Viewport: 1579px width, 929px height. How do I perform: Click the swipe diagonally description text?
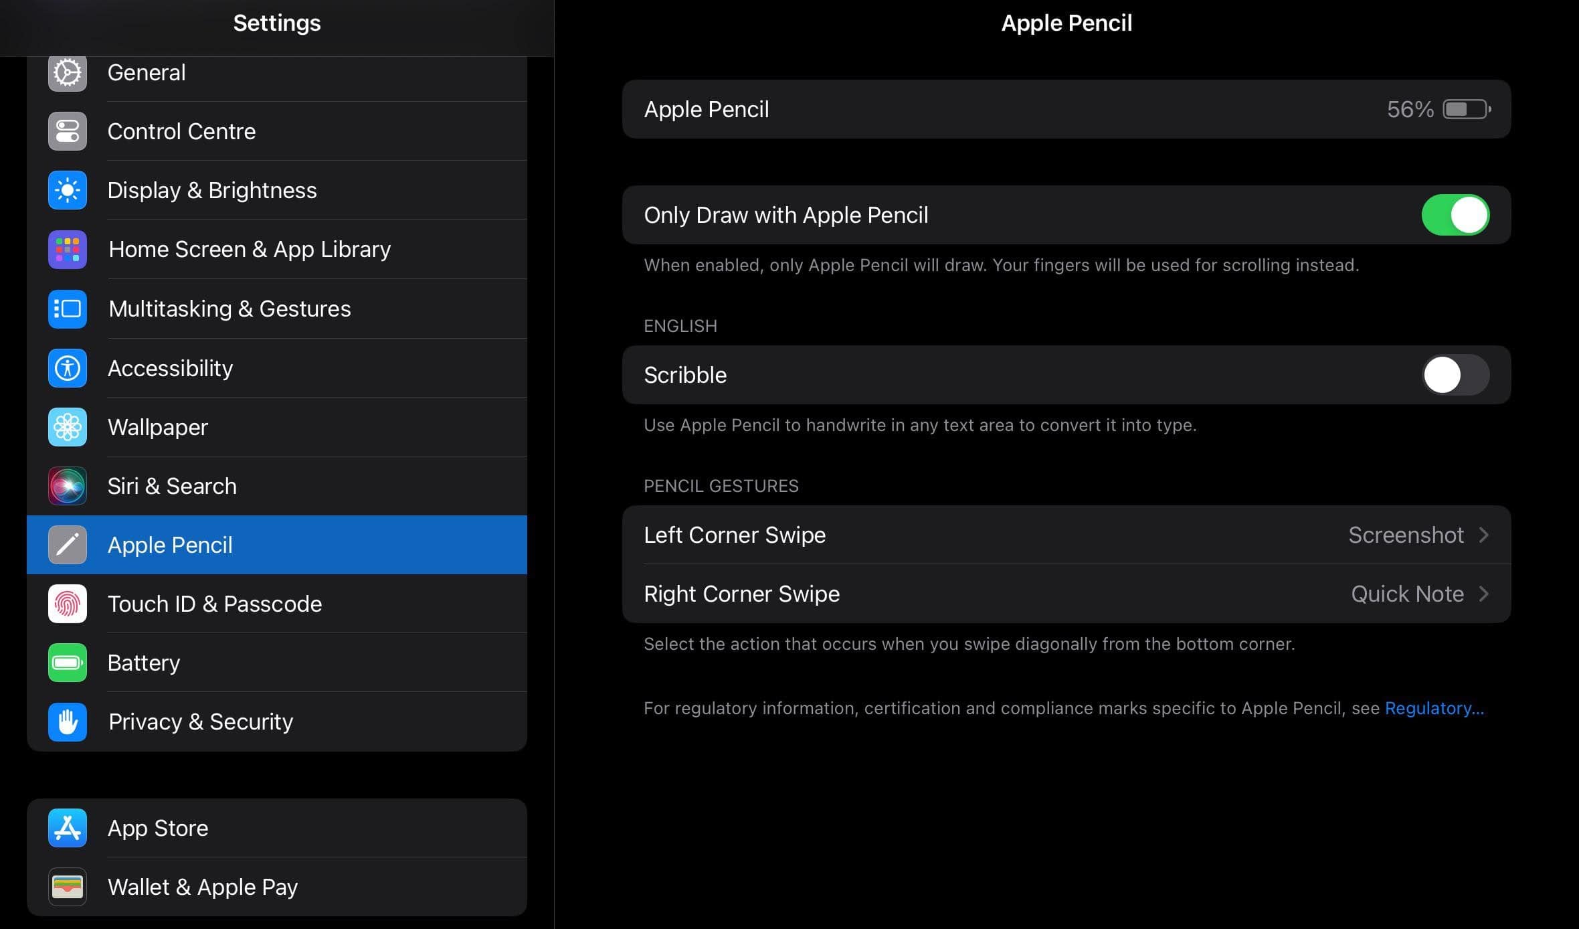coord(969,644)
